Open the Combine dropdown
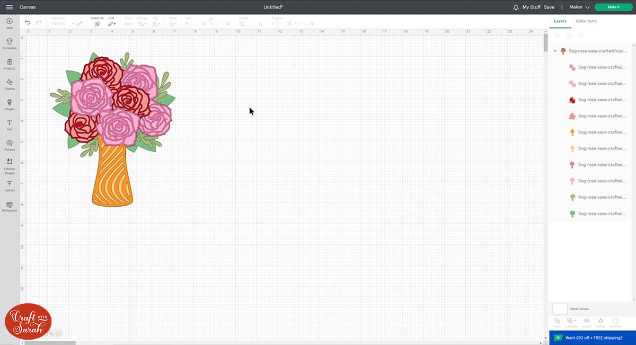The image size is (636, 345). [572, 322]
